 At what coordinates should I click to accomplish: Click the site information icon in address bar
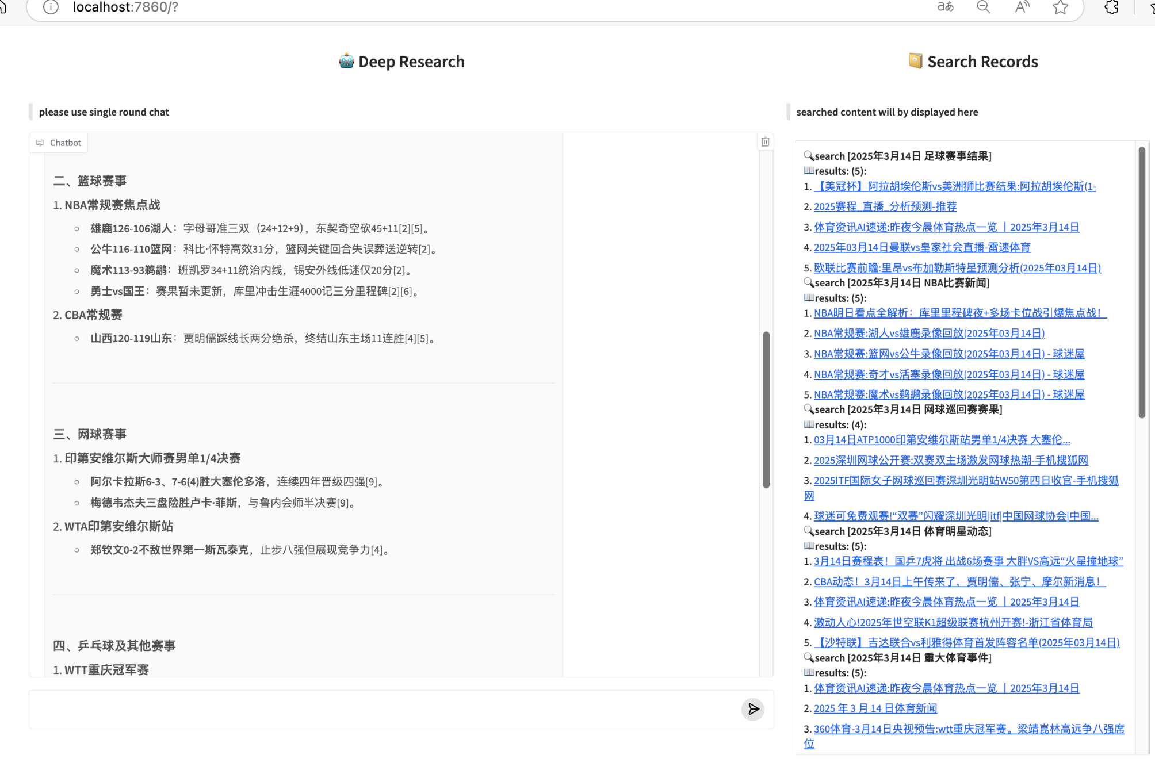[51, 7]
